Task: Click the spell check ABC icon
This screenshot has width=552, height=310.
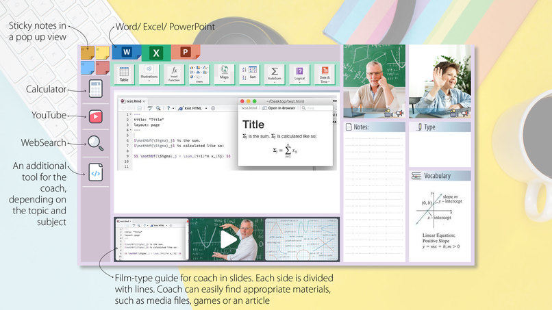Action: (x=149, y=108)
